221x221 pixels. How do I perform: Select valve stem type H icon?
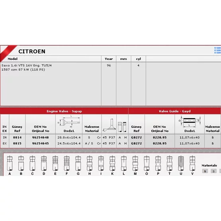click(90, 163)
